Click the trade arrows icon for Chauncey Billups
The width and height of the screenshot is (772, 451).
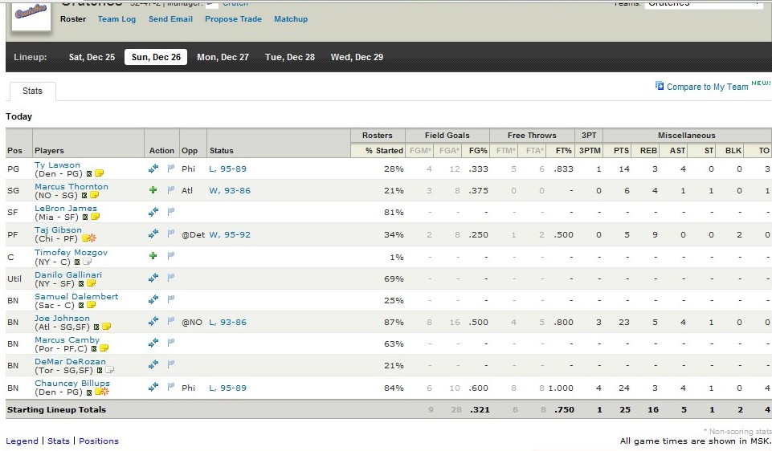coord(153,388)
